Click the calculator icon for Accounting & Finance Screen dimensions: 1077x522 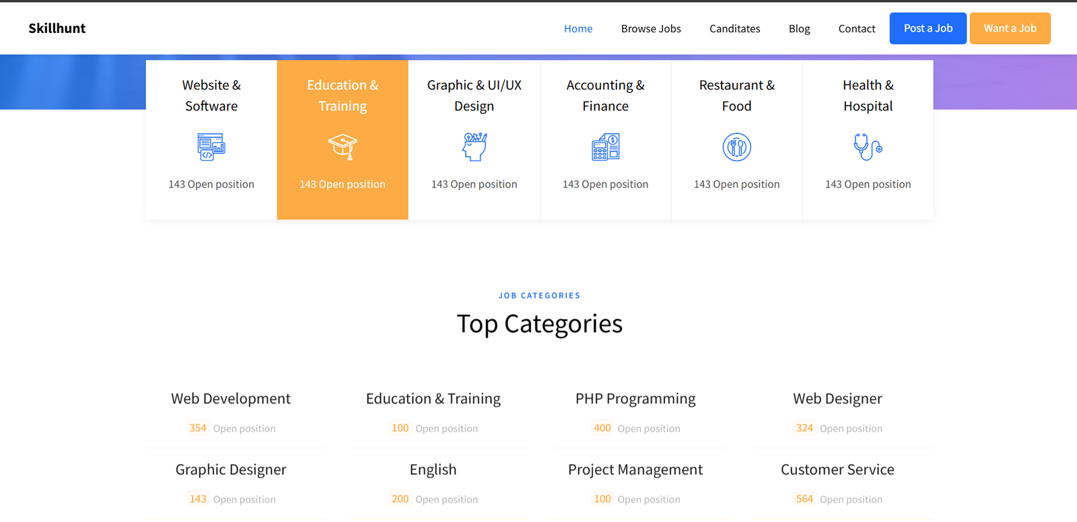[x=606, y=147]
